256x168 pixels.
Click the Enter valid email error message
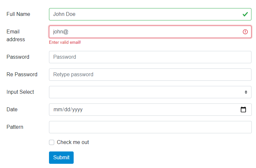(65, 42)
